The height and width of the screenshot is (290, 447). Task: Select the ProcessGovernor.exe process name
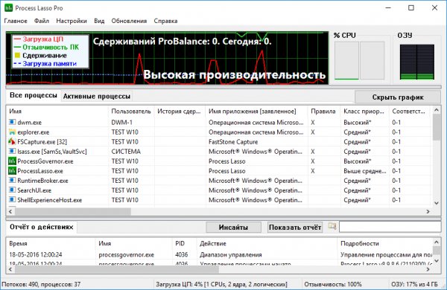[x=45, y=161]
